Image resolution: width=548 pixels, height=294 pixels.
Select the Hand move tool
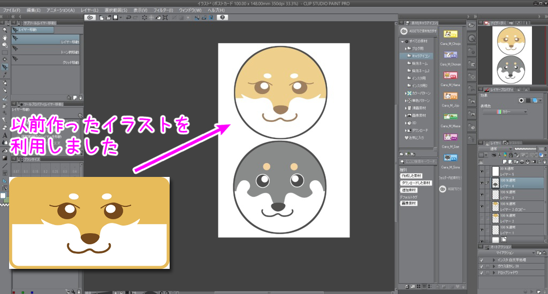[5, 38]
